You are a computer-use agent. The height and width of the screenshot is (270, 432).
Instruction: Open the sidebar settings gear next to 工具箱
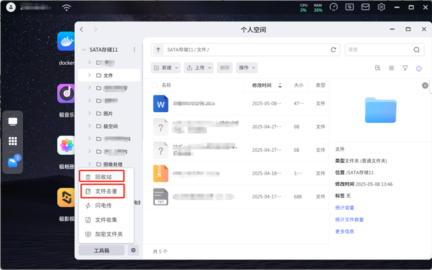tap(133, 250)
